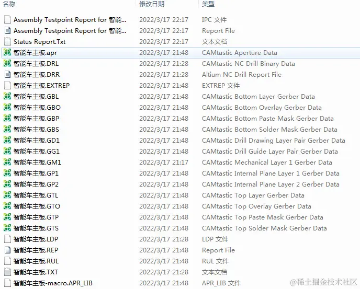Select file name 智能车主板-macro.APR_LIB
This screenshot has width=360, height=289.
[53, 283]
